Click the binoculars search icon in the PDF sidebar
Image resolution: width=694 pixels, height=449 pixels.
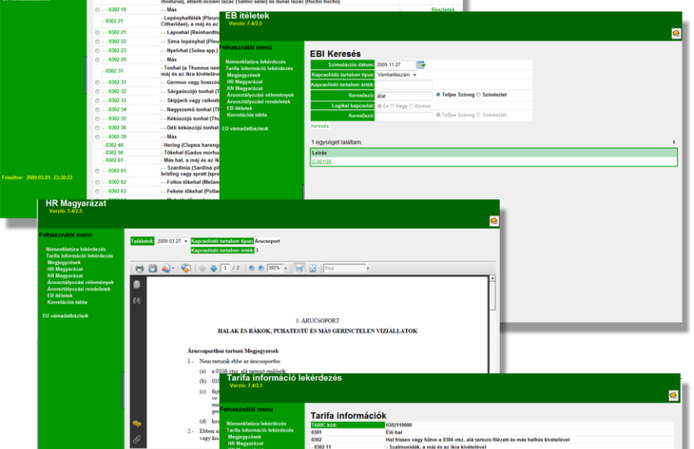[x=136, y=300]
